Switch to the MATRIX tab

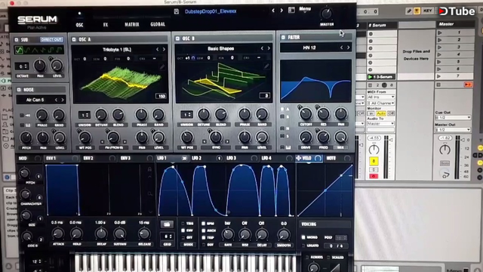(x=132, y=24)
